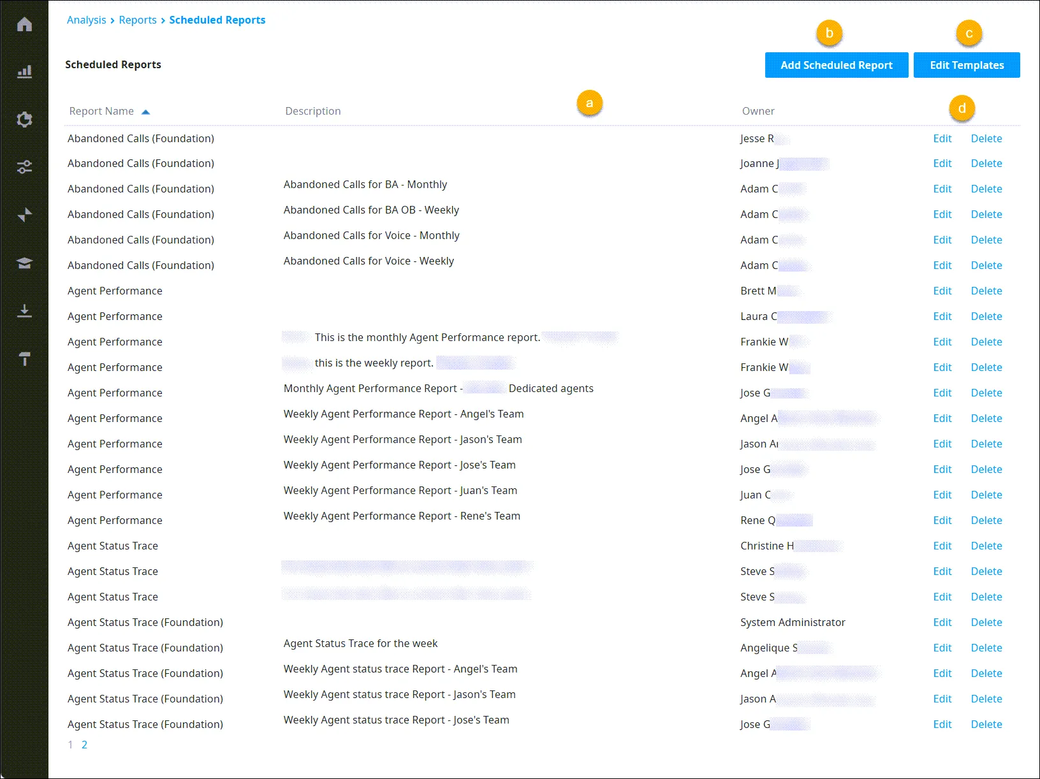
Task: Open the paint roller sidebar icon
Action: coord(24,358)
